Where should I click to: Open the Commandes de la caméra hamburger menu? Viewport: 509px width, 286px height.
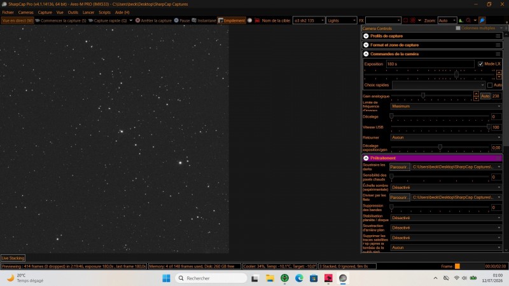pyautogui.click(x=498, y=54)
